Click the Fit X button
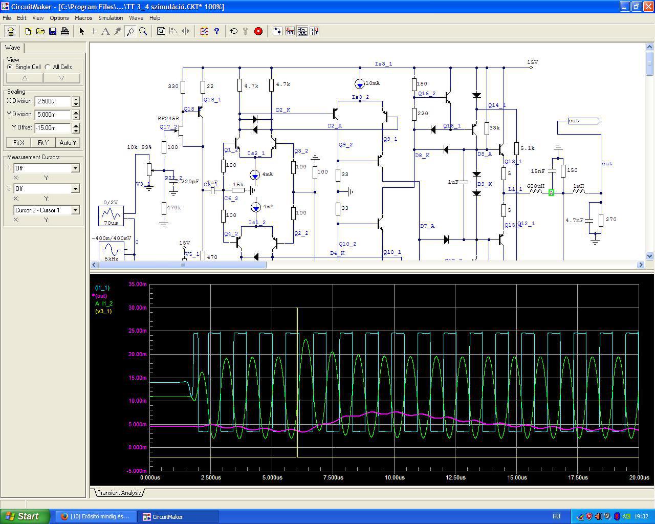Viewport: 655px width, 524px height. pos(18,143)
